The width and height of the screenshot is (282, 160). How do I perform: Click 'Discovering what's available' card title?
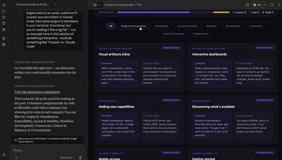tap(213, 107)
